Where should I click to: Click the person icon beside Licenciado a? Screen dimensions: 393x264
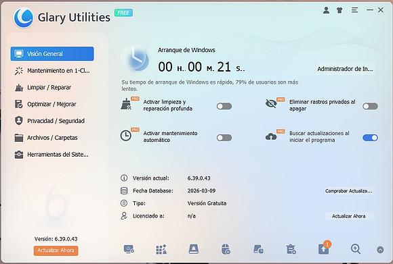point(124,216)
